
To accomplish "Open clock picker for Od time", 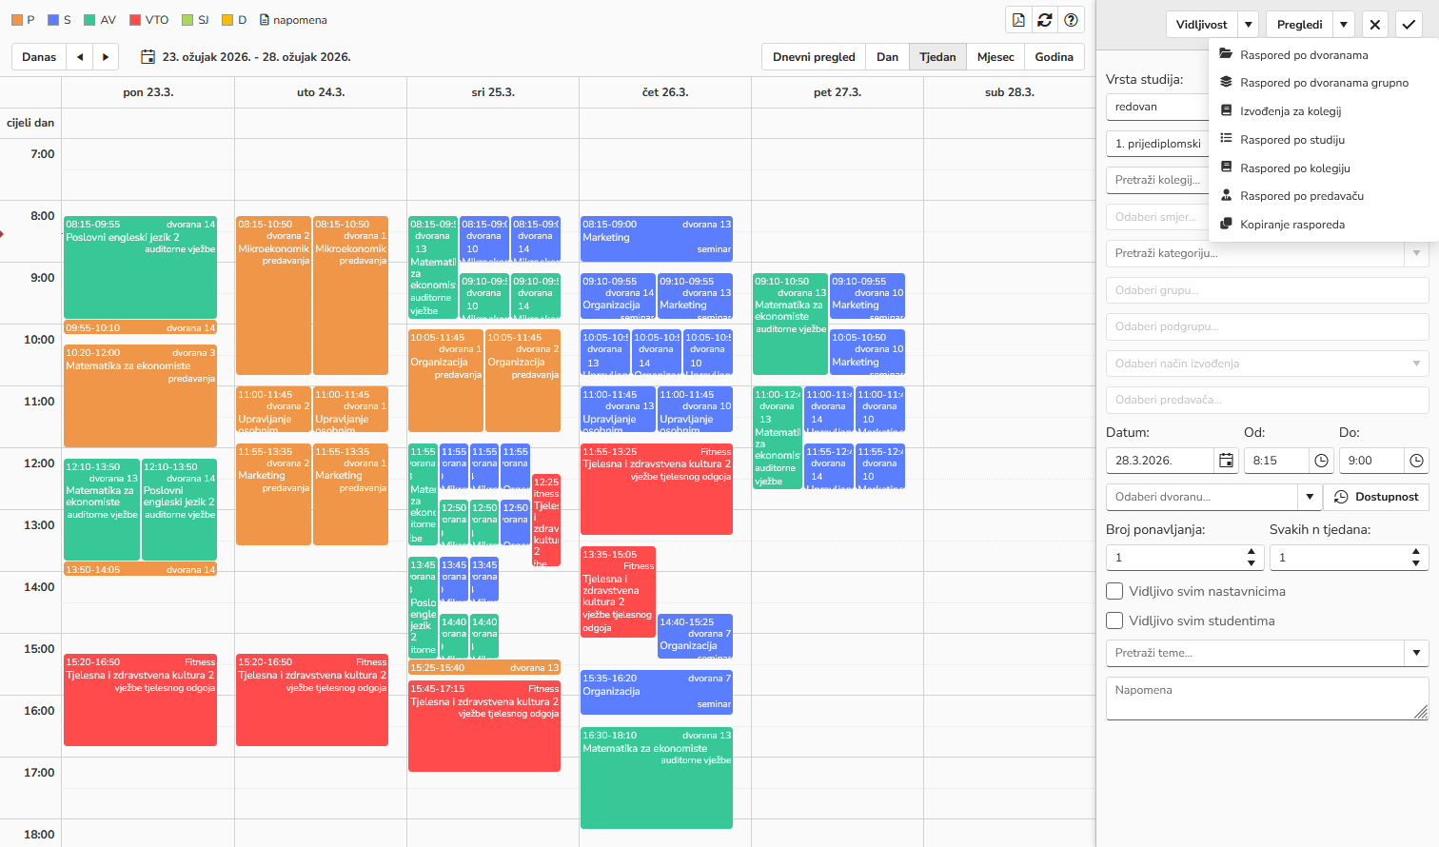I will click(x=1321, y=461).
